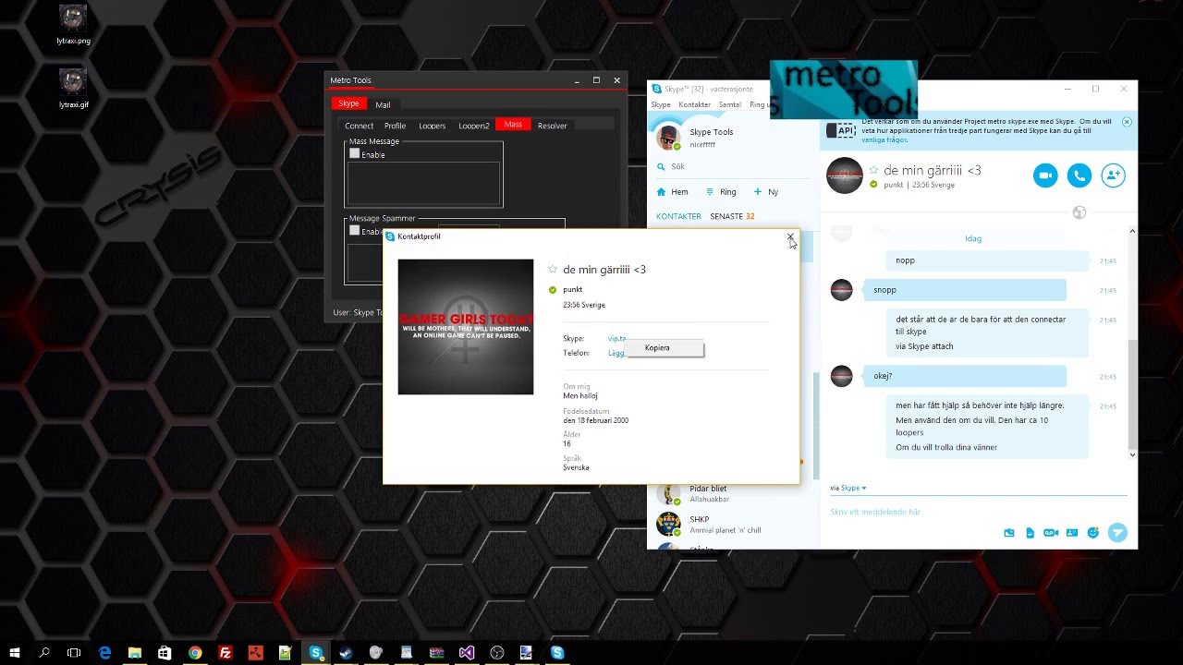Click the globe icon below the call buttons
The image size is (1183, 665).
click(1079, 212)
